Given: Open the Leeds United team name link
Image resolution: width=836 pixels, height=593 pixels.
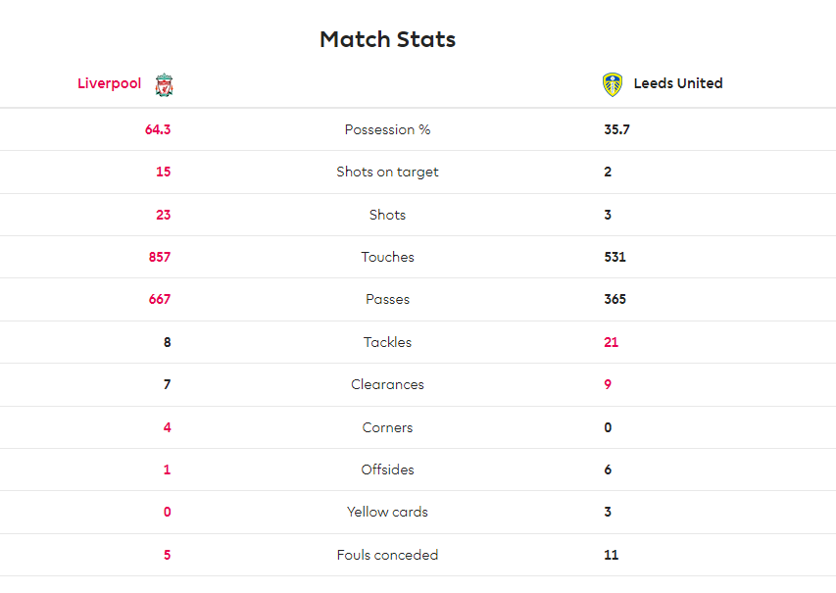Looking at the screenshot, I should pos(678,83).
